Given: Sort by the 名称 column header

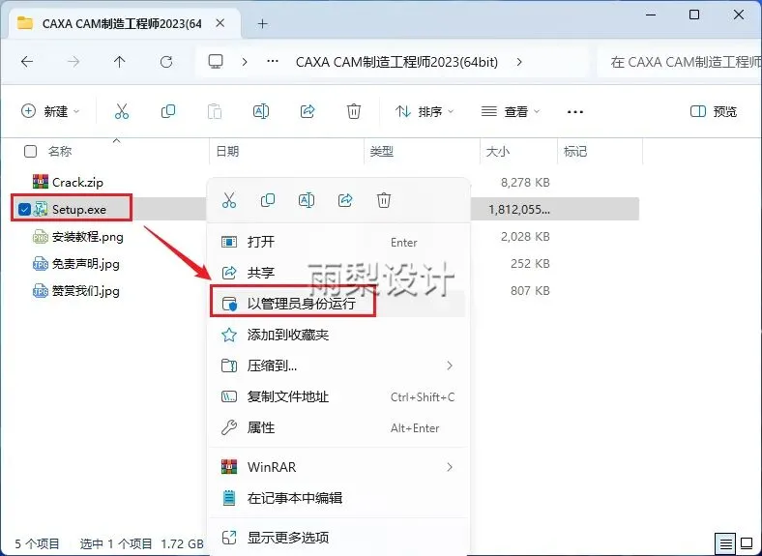Looking at the screenshot, I should click(x=60, y=152).
